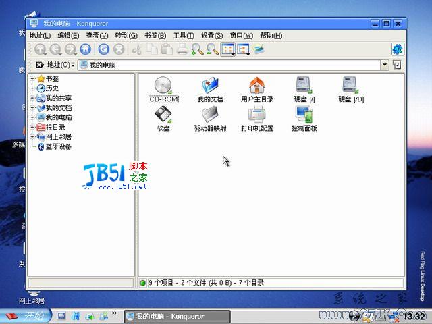The height and width of the screenshot is (324, 432).
Task: Expand the 书签 bookmarks tree node
Action: [x=32, y=79]
